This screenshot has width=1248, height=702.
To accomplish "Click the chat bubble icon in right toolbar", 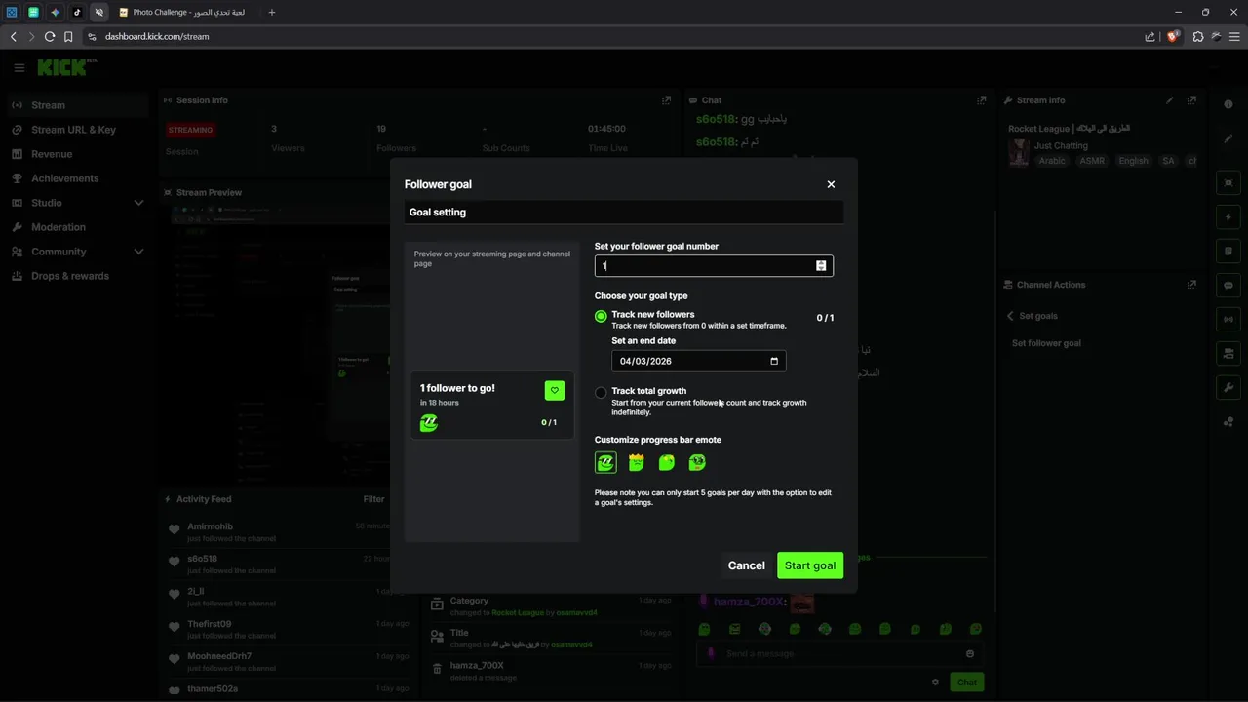I will click(1228, 286).
